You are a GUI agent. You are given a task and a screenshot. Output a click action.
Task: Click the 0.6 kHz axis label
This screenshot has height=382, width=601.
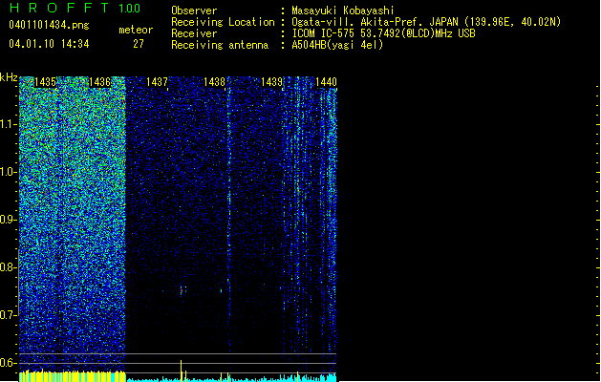coord(8,363)
